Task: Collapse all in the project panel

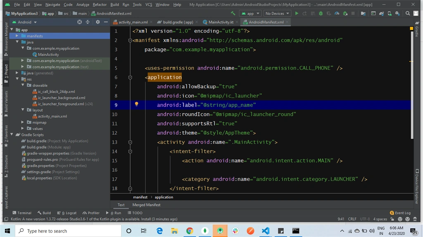Action: [88, 22]
